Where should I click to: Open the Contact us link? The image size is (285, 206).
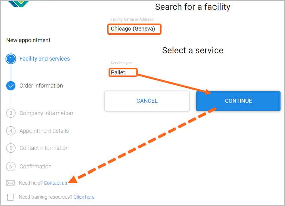pyautogui.click(x=55, y=183)
